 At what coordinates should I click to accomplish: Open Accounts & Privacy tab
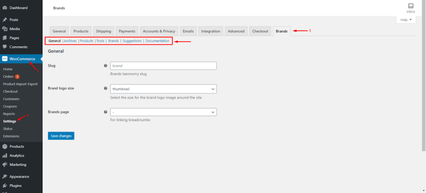(159, 31)
